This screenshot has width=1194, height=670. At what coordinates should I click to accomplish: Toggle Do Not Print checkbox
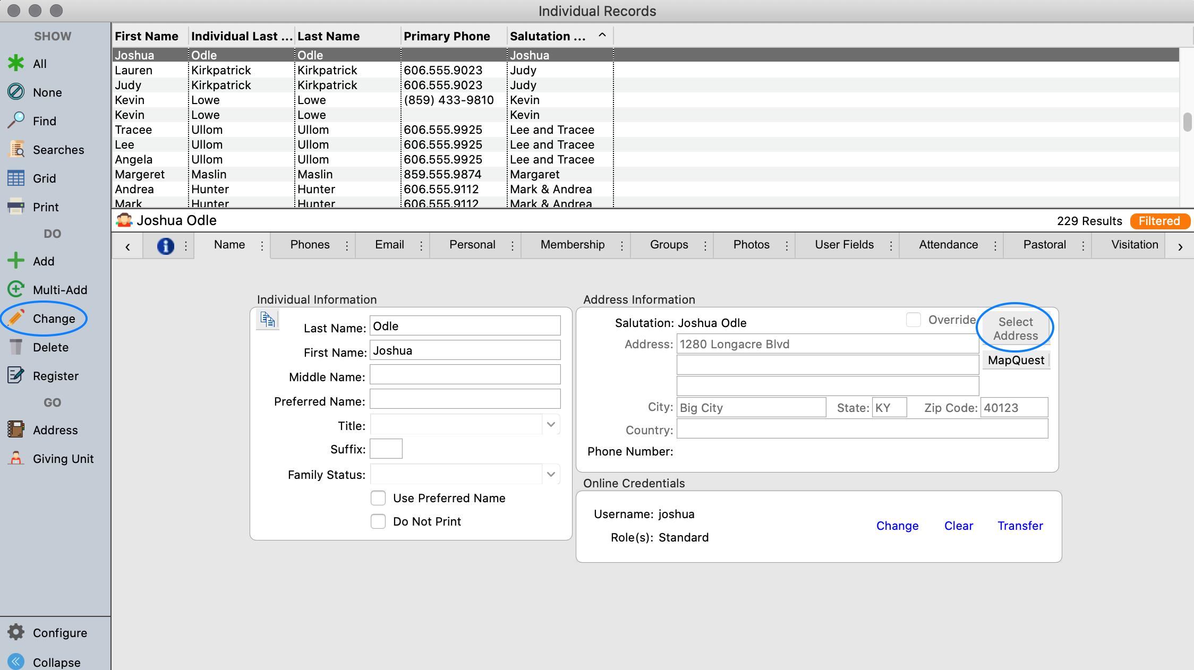(x=378, y=521)
